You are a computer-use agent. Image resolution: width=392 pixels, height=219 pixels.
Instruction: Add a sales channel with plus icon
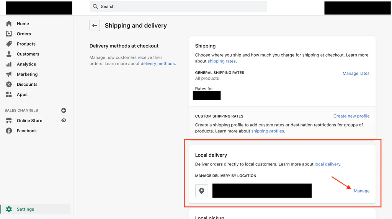click(x=64, y=110)
